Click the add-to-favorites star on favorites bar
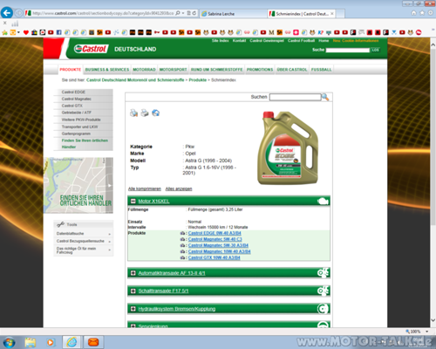 click(4, 32)
